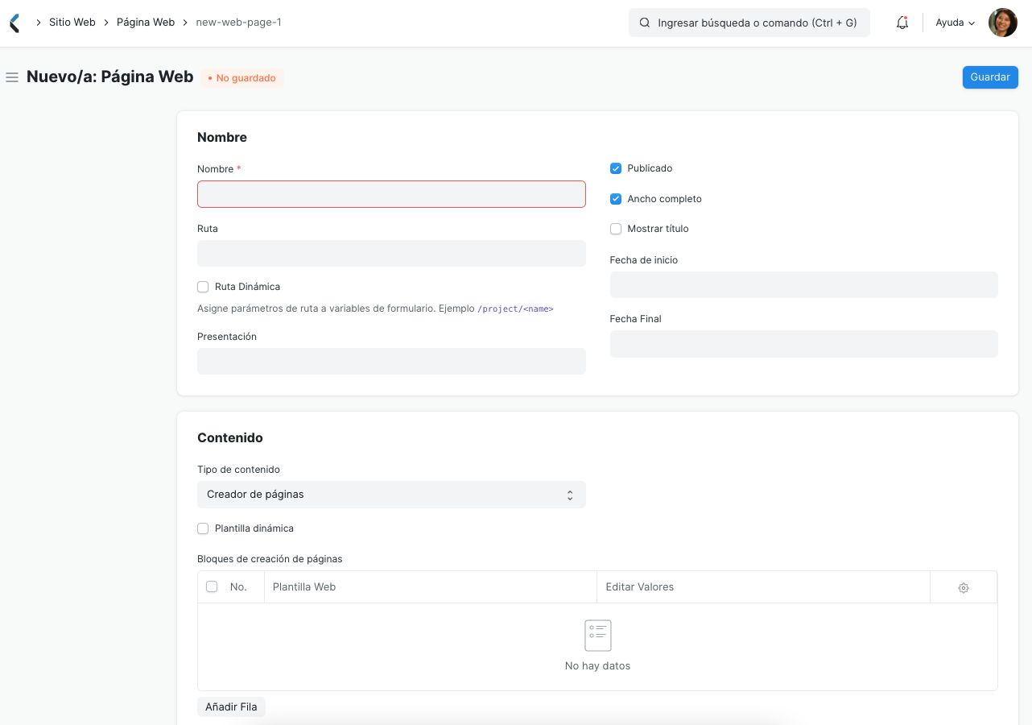
Task: Open the notifications bell icon
Action: click(902, 23)
